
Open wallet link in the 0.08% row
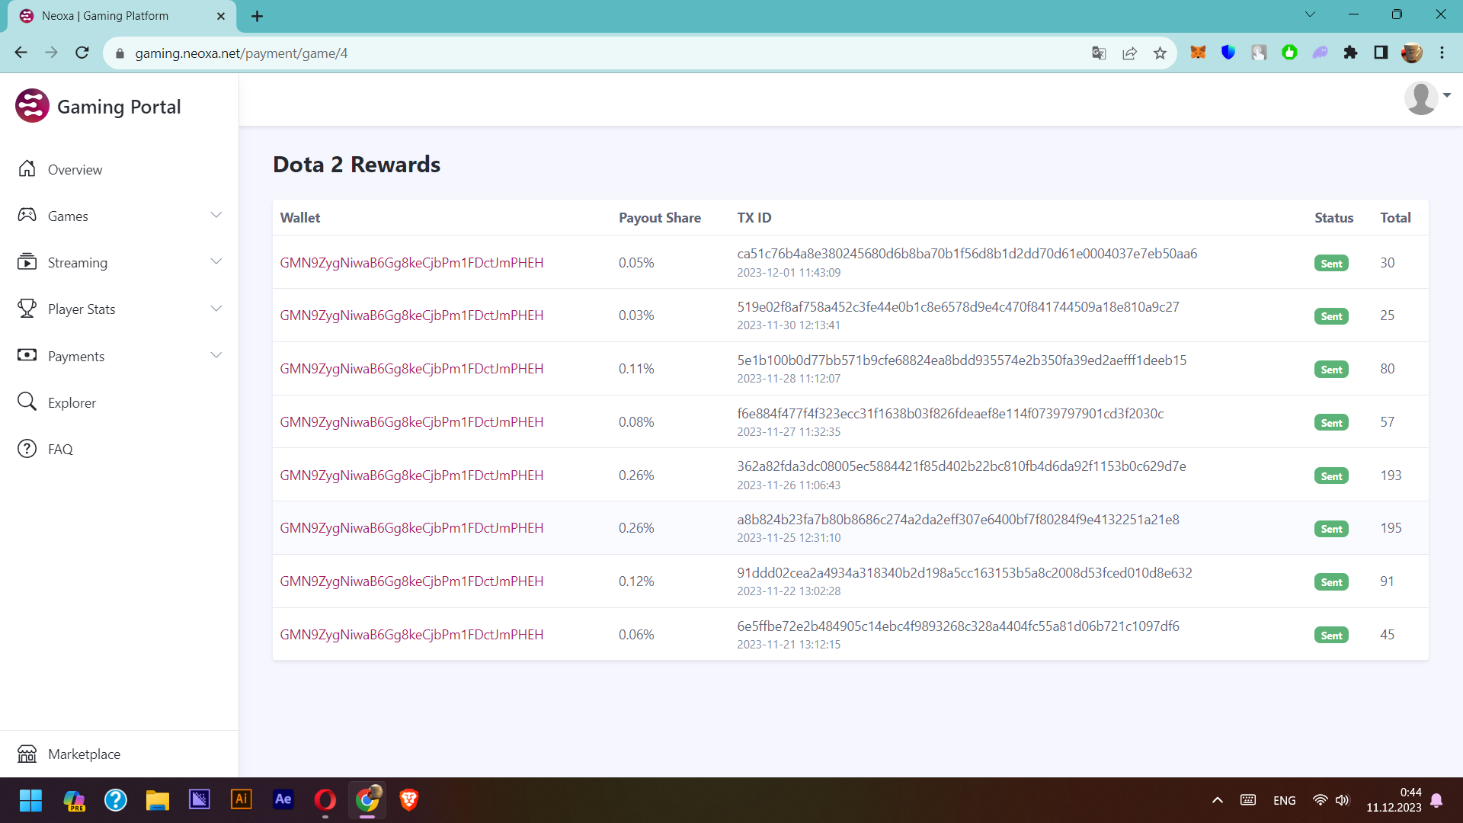click(x=411, y=422)
